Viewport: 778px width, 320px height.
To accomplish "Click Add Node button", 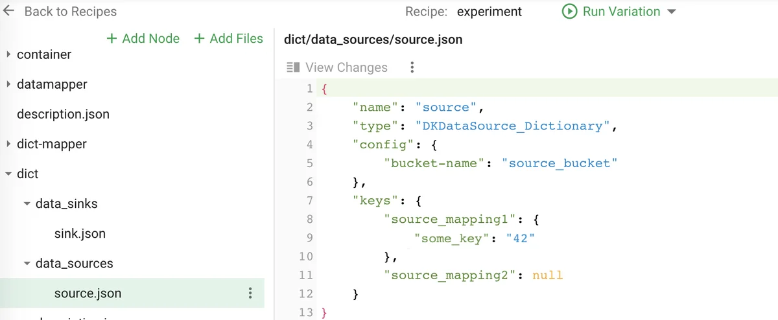I will (143, 38).
